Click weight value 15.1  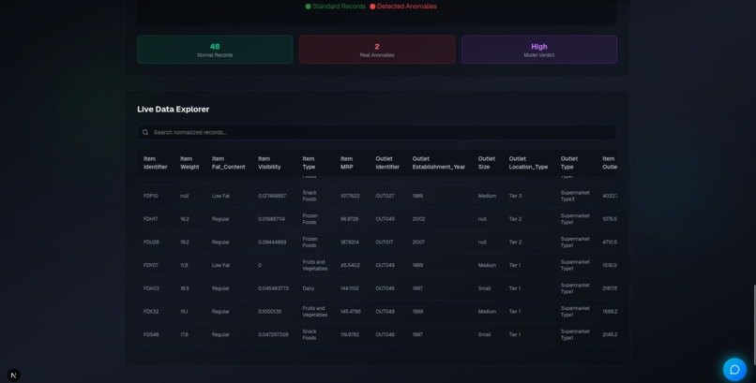pos(184,311)
